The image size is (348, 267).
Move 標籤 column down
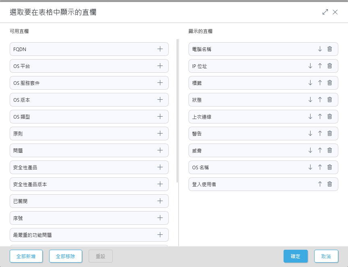(x=310, y=83)
